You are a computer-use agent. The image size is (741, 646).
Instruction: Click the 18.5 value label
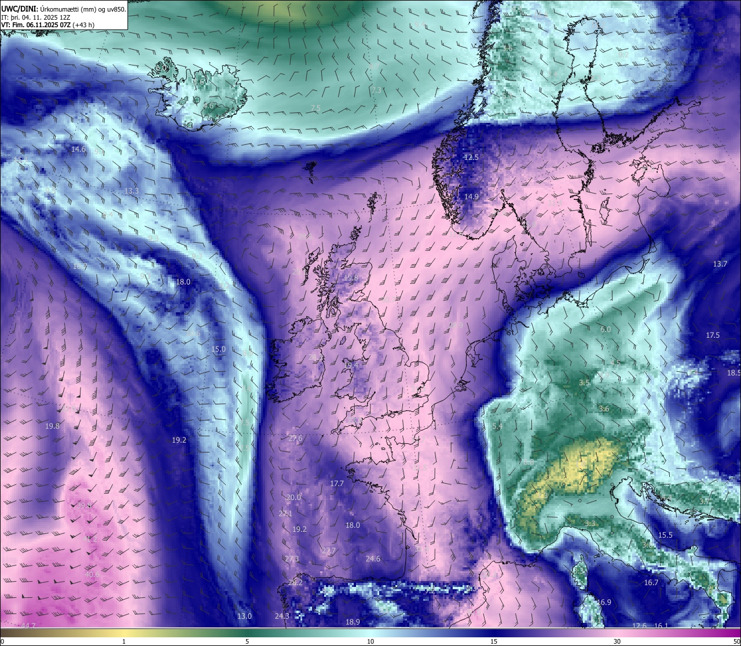[733, 373]
